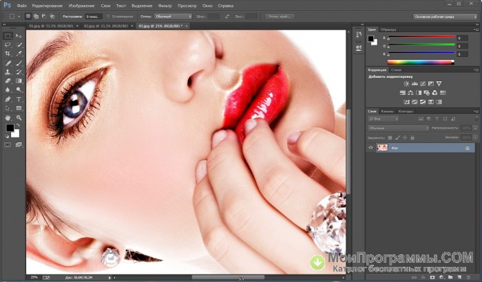The image size is (482, 282).
Task: Open the layer blending mode dropdown
Action: pos(397,128)
